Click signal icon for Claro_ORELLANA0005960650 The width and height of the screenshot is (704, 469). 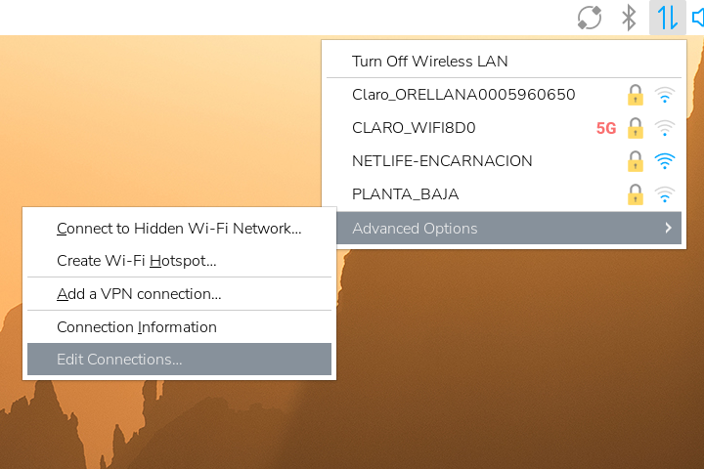click(665, 95)
